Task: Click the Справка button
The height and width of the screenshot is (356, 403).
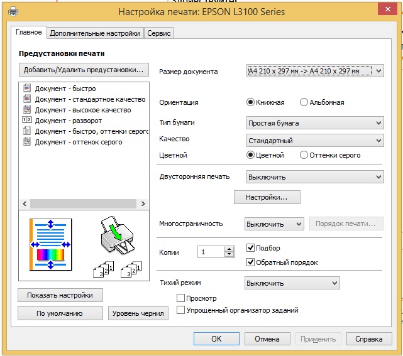Action: [x=369, y=339]
